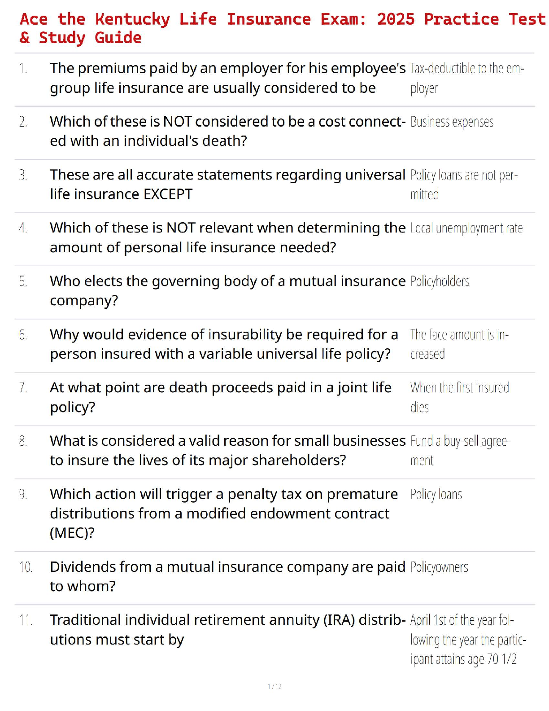
Task: Click the page number indicator at bottom
Action: click(274, 686)
